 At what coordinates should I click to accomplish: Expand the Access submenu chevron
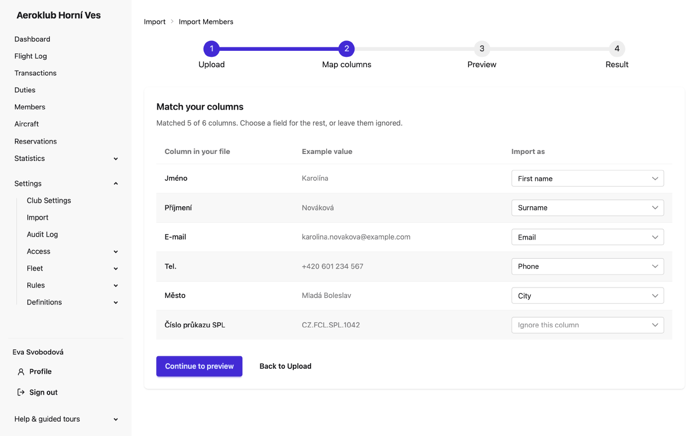[x=116, y=252]
